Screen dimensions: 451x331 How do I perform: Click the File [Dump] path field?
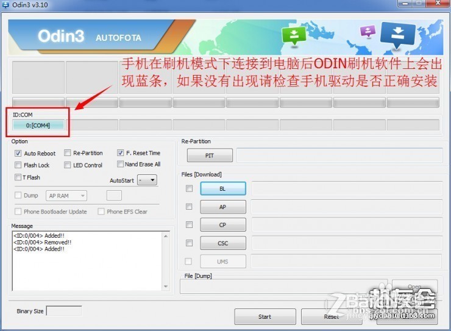point(283,287)
